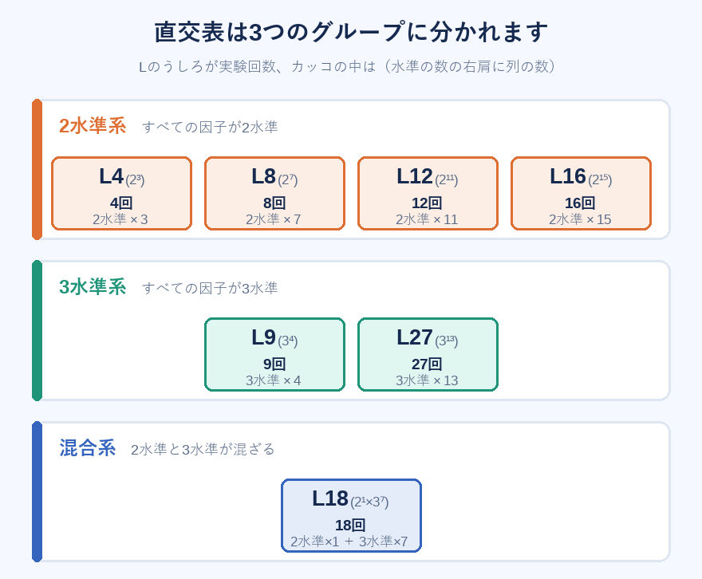The width and height of the screenshot is (702, 579).
Task: Click the 2水準×1 + 3水準×7 label
Action: [349, 542]
